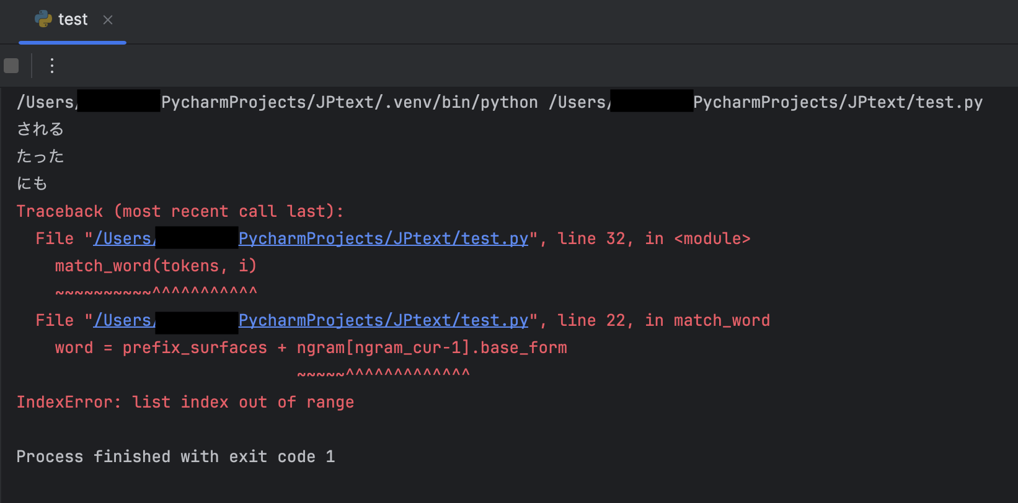The image size is (1018, 503).
Task: Open the /Users link on the line 22 traceback
Action: coord(124,320)
